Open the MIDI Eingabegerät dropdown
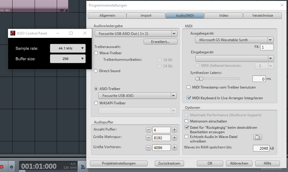Screen dimensions: 288x172 point(235,58)
